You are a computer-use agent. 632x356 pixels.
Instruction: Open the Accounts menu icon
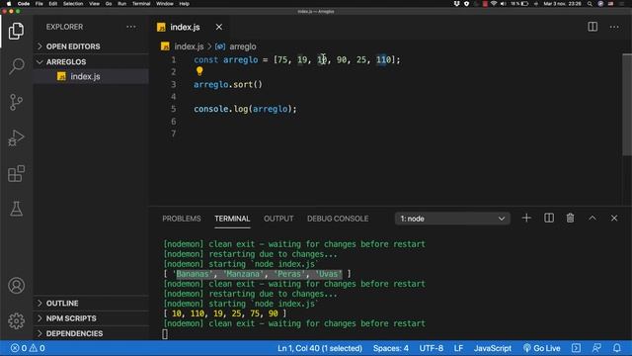[16, 286]
